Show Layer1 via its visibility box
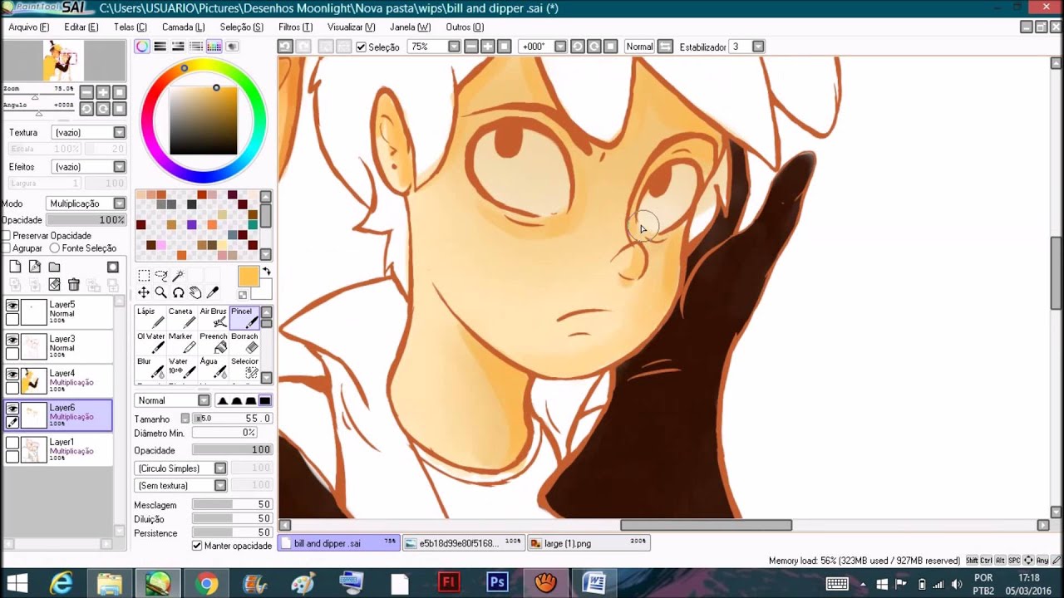 [12, 444]
